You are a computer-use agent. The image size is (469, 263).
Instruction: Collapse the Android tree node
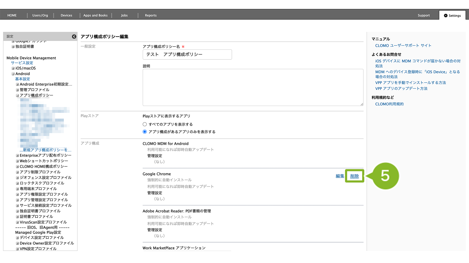(x=13, y=74)
